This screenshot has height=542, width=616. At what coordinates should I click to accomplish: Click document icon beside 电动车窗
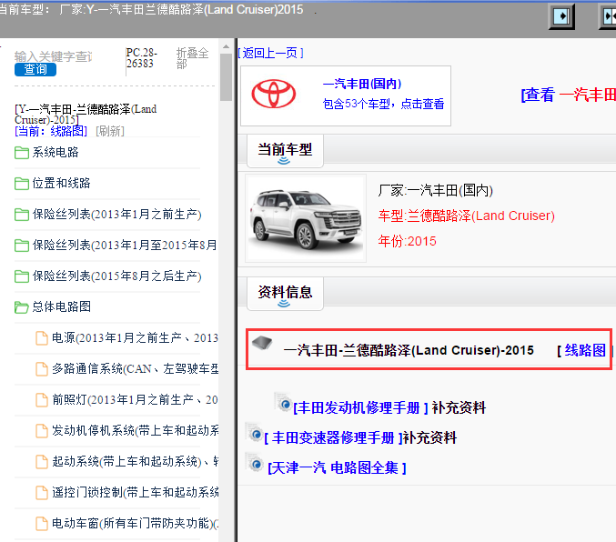(42, 524)
